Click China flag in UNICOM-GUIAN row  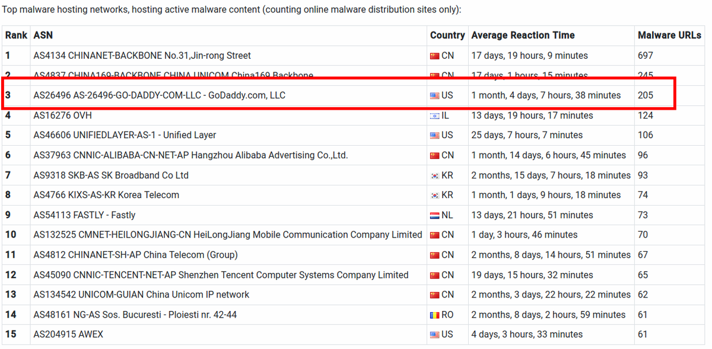coord(435,294)
